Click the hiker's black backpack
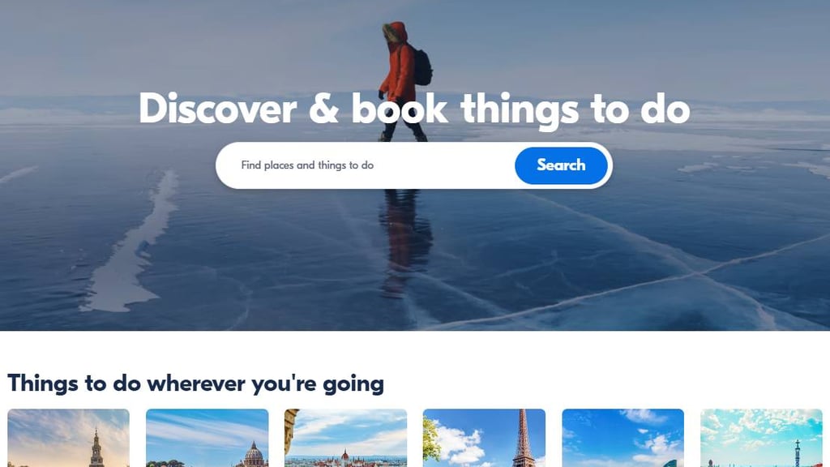This screenshot has height=467, width=830. coord(422,68)
